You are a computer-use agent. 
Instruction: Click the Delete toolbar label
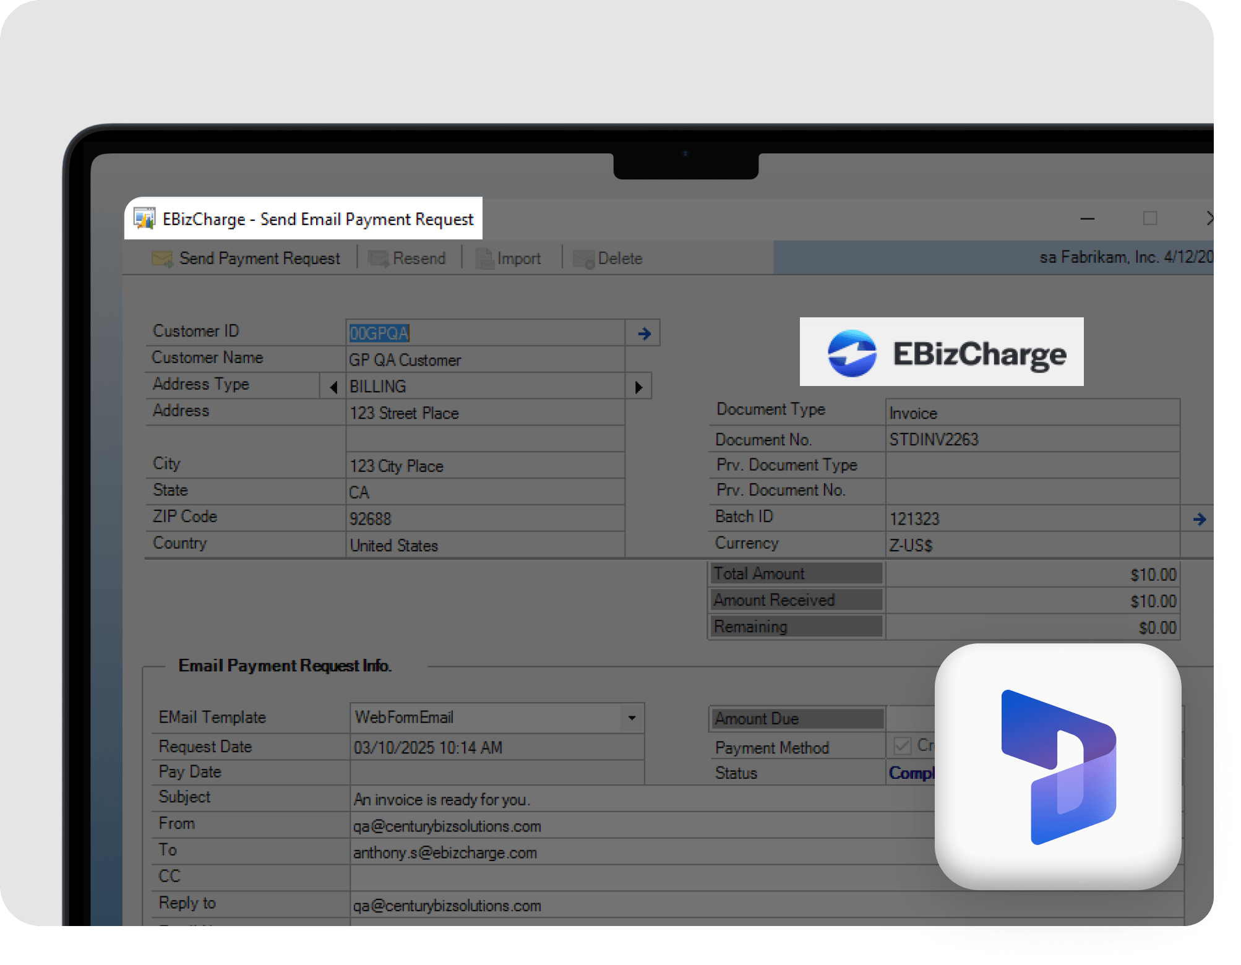tap(620, 259)
